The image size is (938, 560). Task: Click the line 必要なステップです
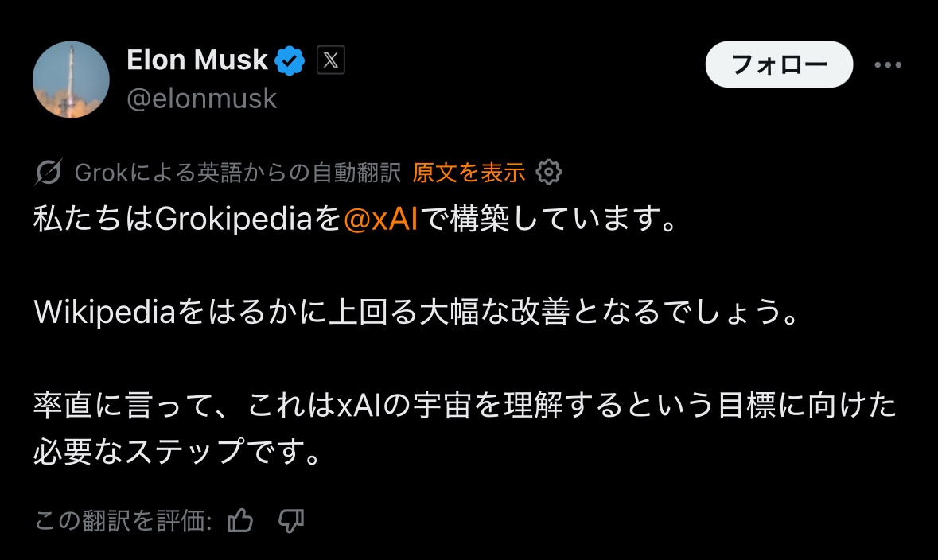pyautogui.click(x=178, y=452)
